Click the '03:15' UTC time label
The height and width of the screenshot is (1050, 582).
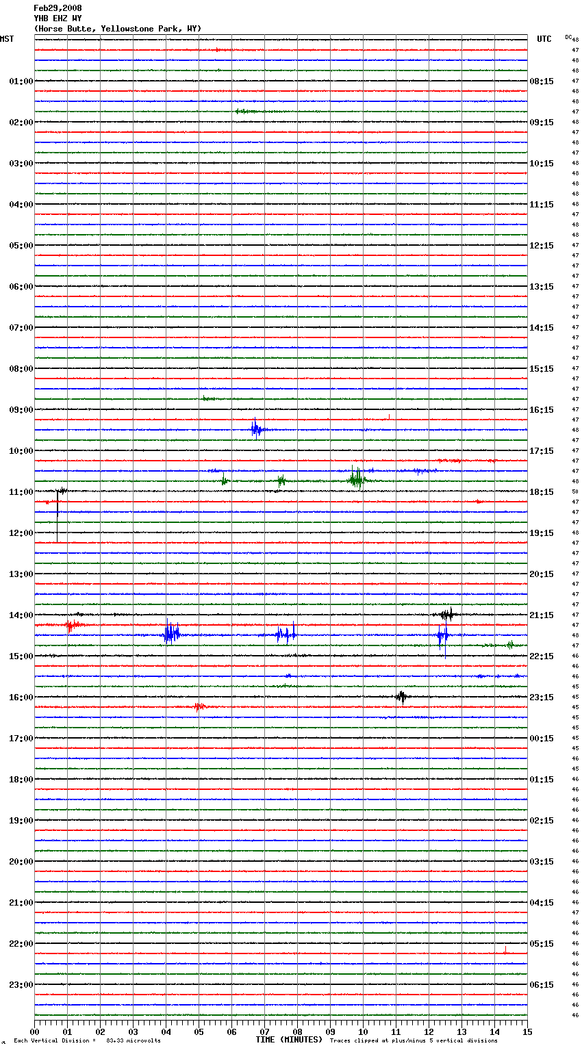click(542, 862)
